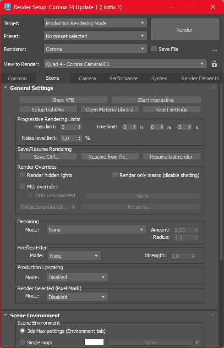Open the Denoising Mode dropdown
Image resolution: width=224 pixels, height=348 pixels.
click(97, 230)
